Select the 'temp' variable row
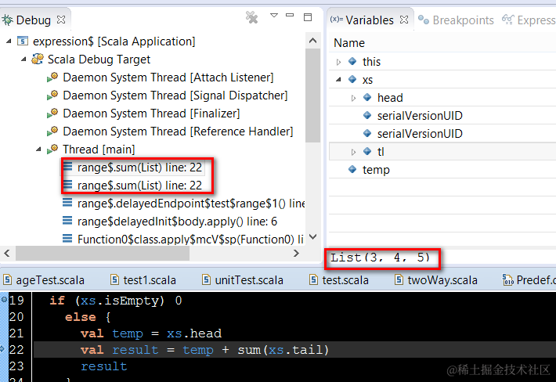The width and height of the screenshot is (556, 382). 442,170
